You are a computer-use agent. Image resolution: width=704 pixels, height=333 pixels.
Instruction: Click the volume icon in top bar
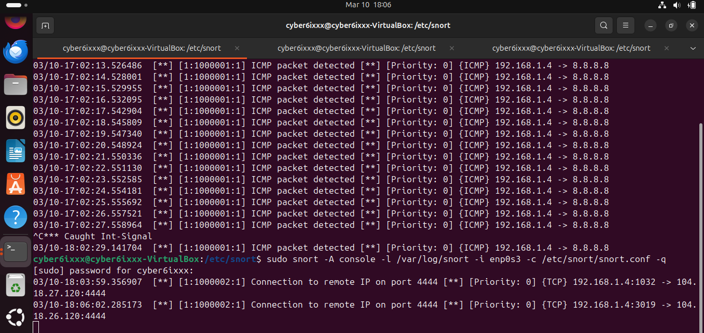coord(677,5)
